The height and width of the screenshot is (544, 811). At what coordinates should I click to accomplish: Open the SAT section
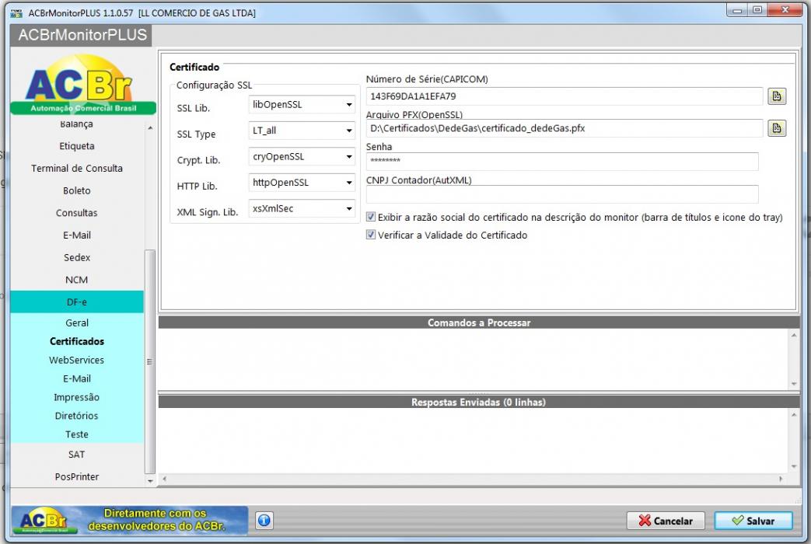coord(76,455)
